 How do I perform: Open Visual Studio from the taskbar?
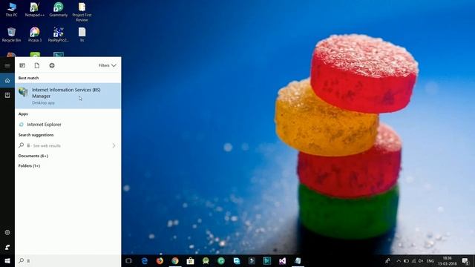coord(282,260)
